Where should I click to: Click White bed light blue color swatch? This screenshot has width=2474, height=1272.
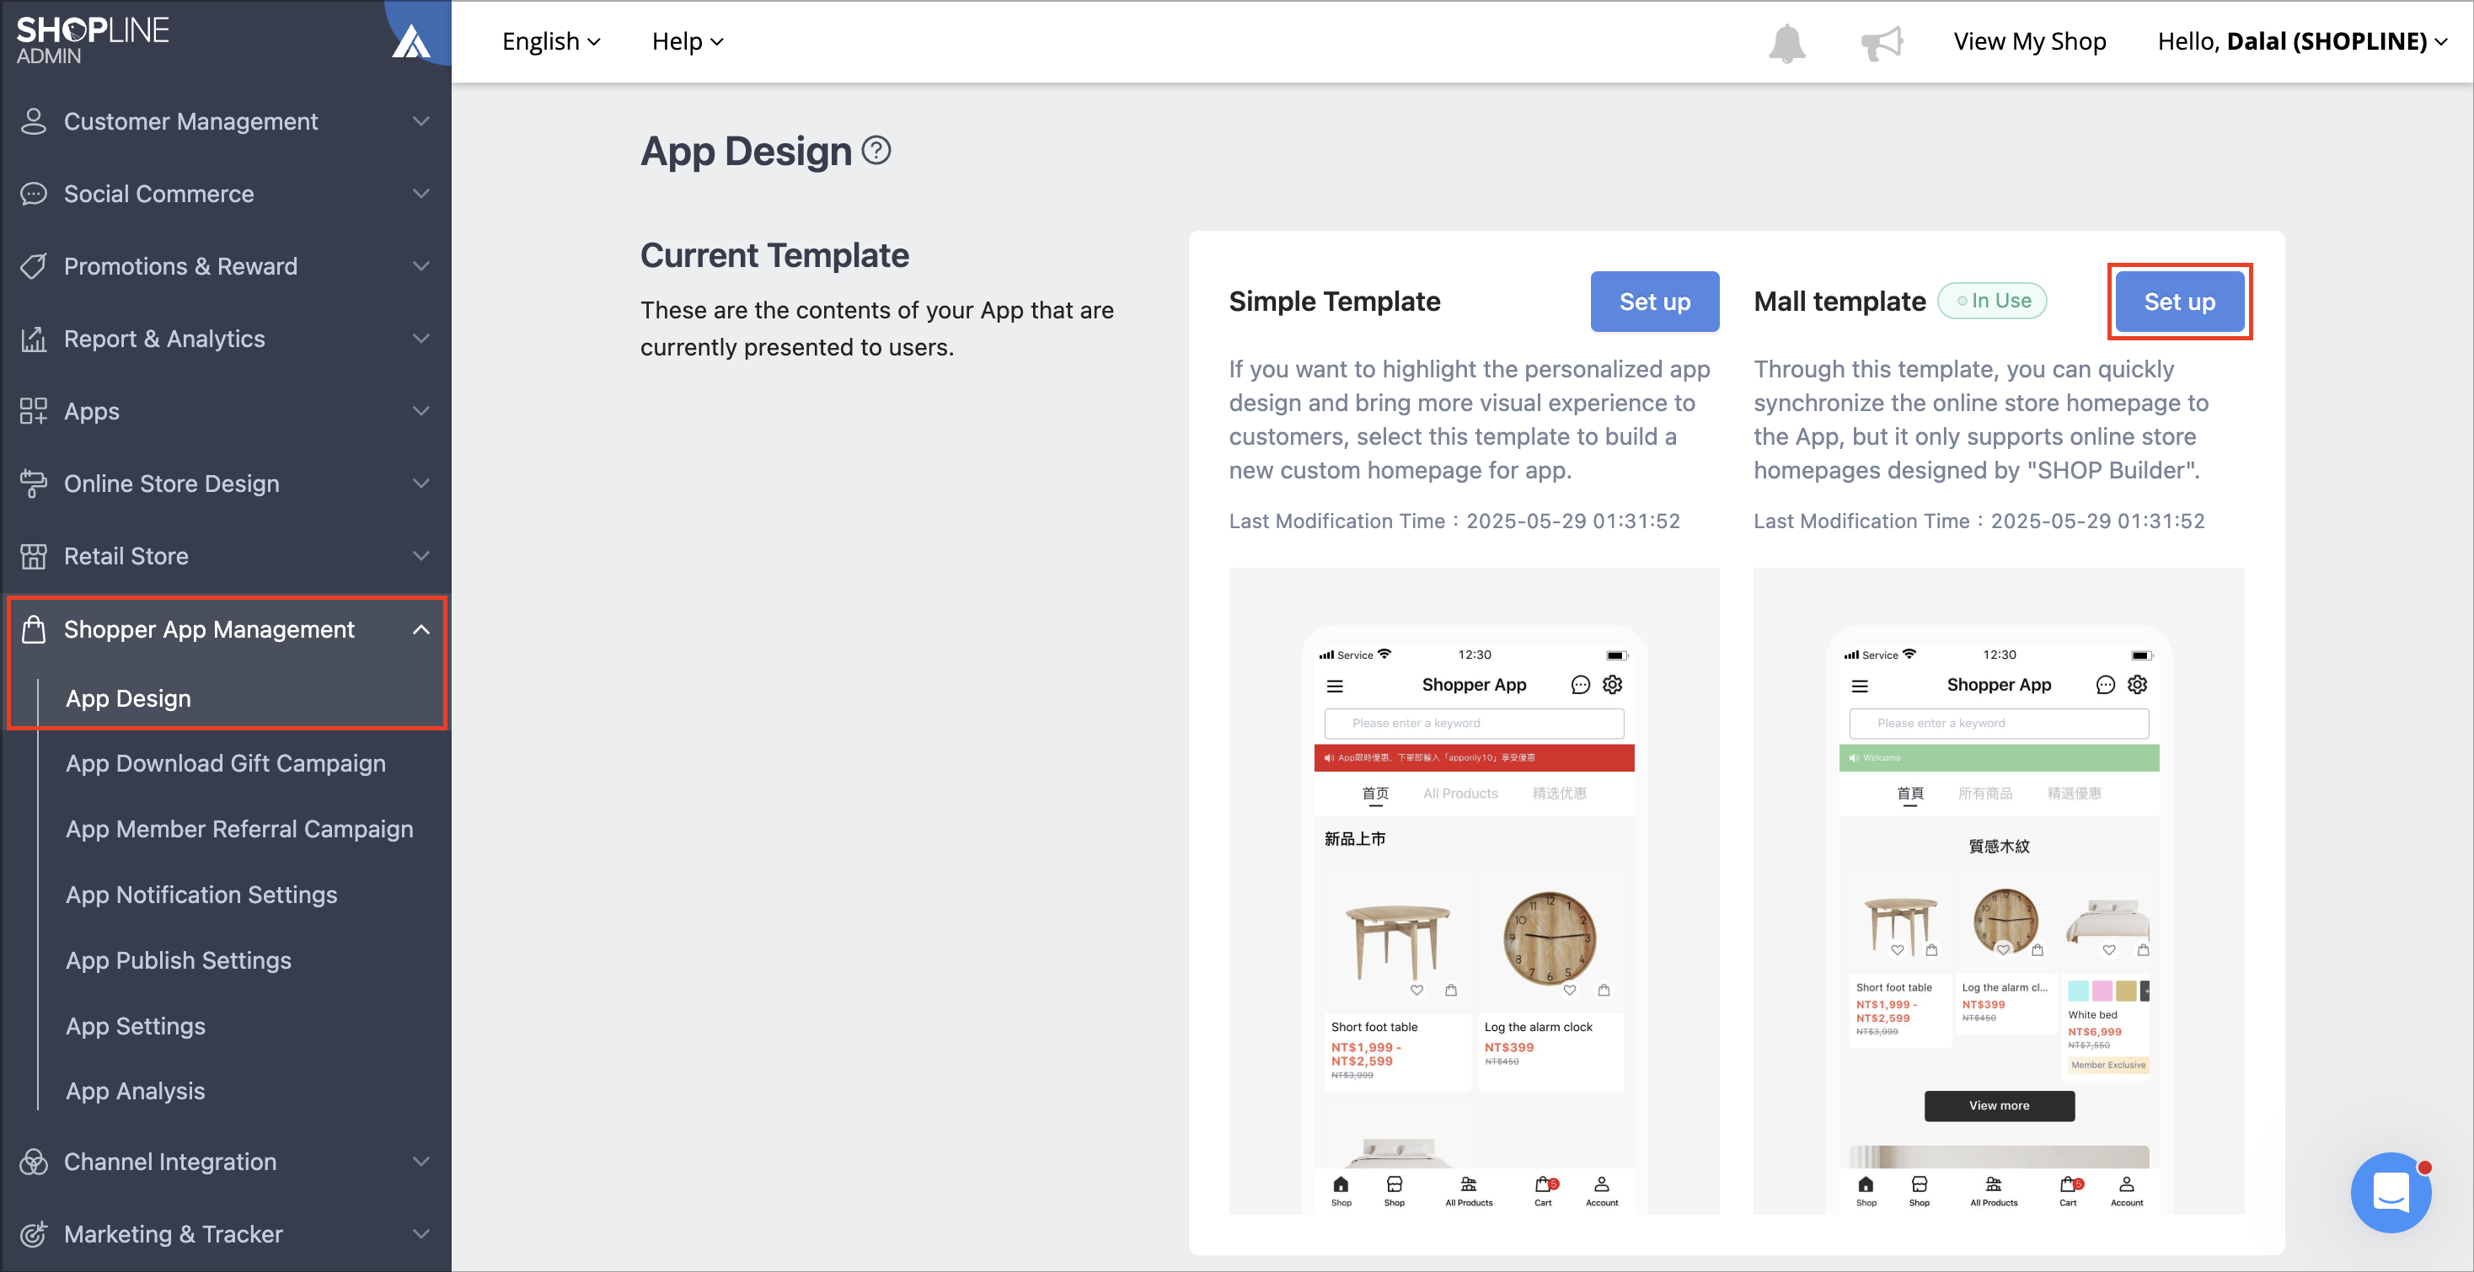pos(2078,991)
